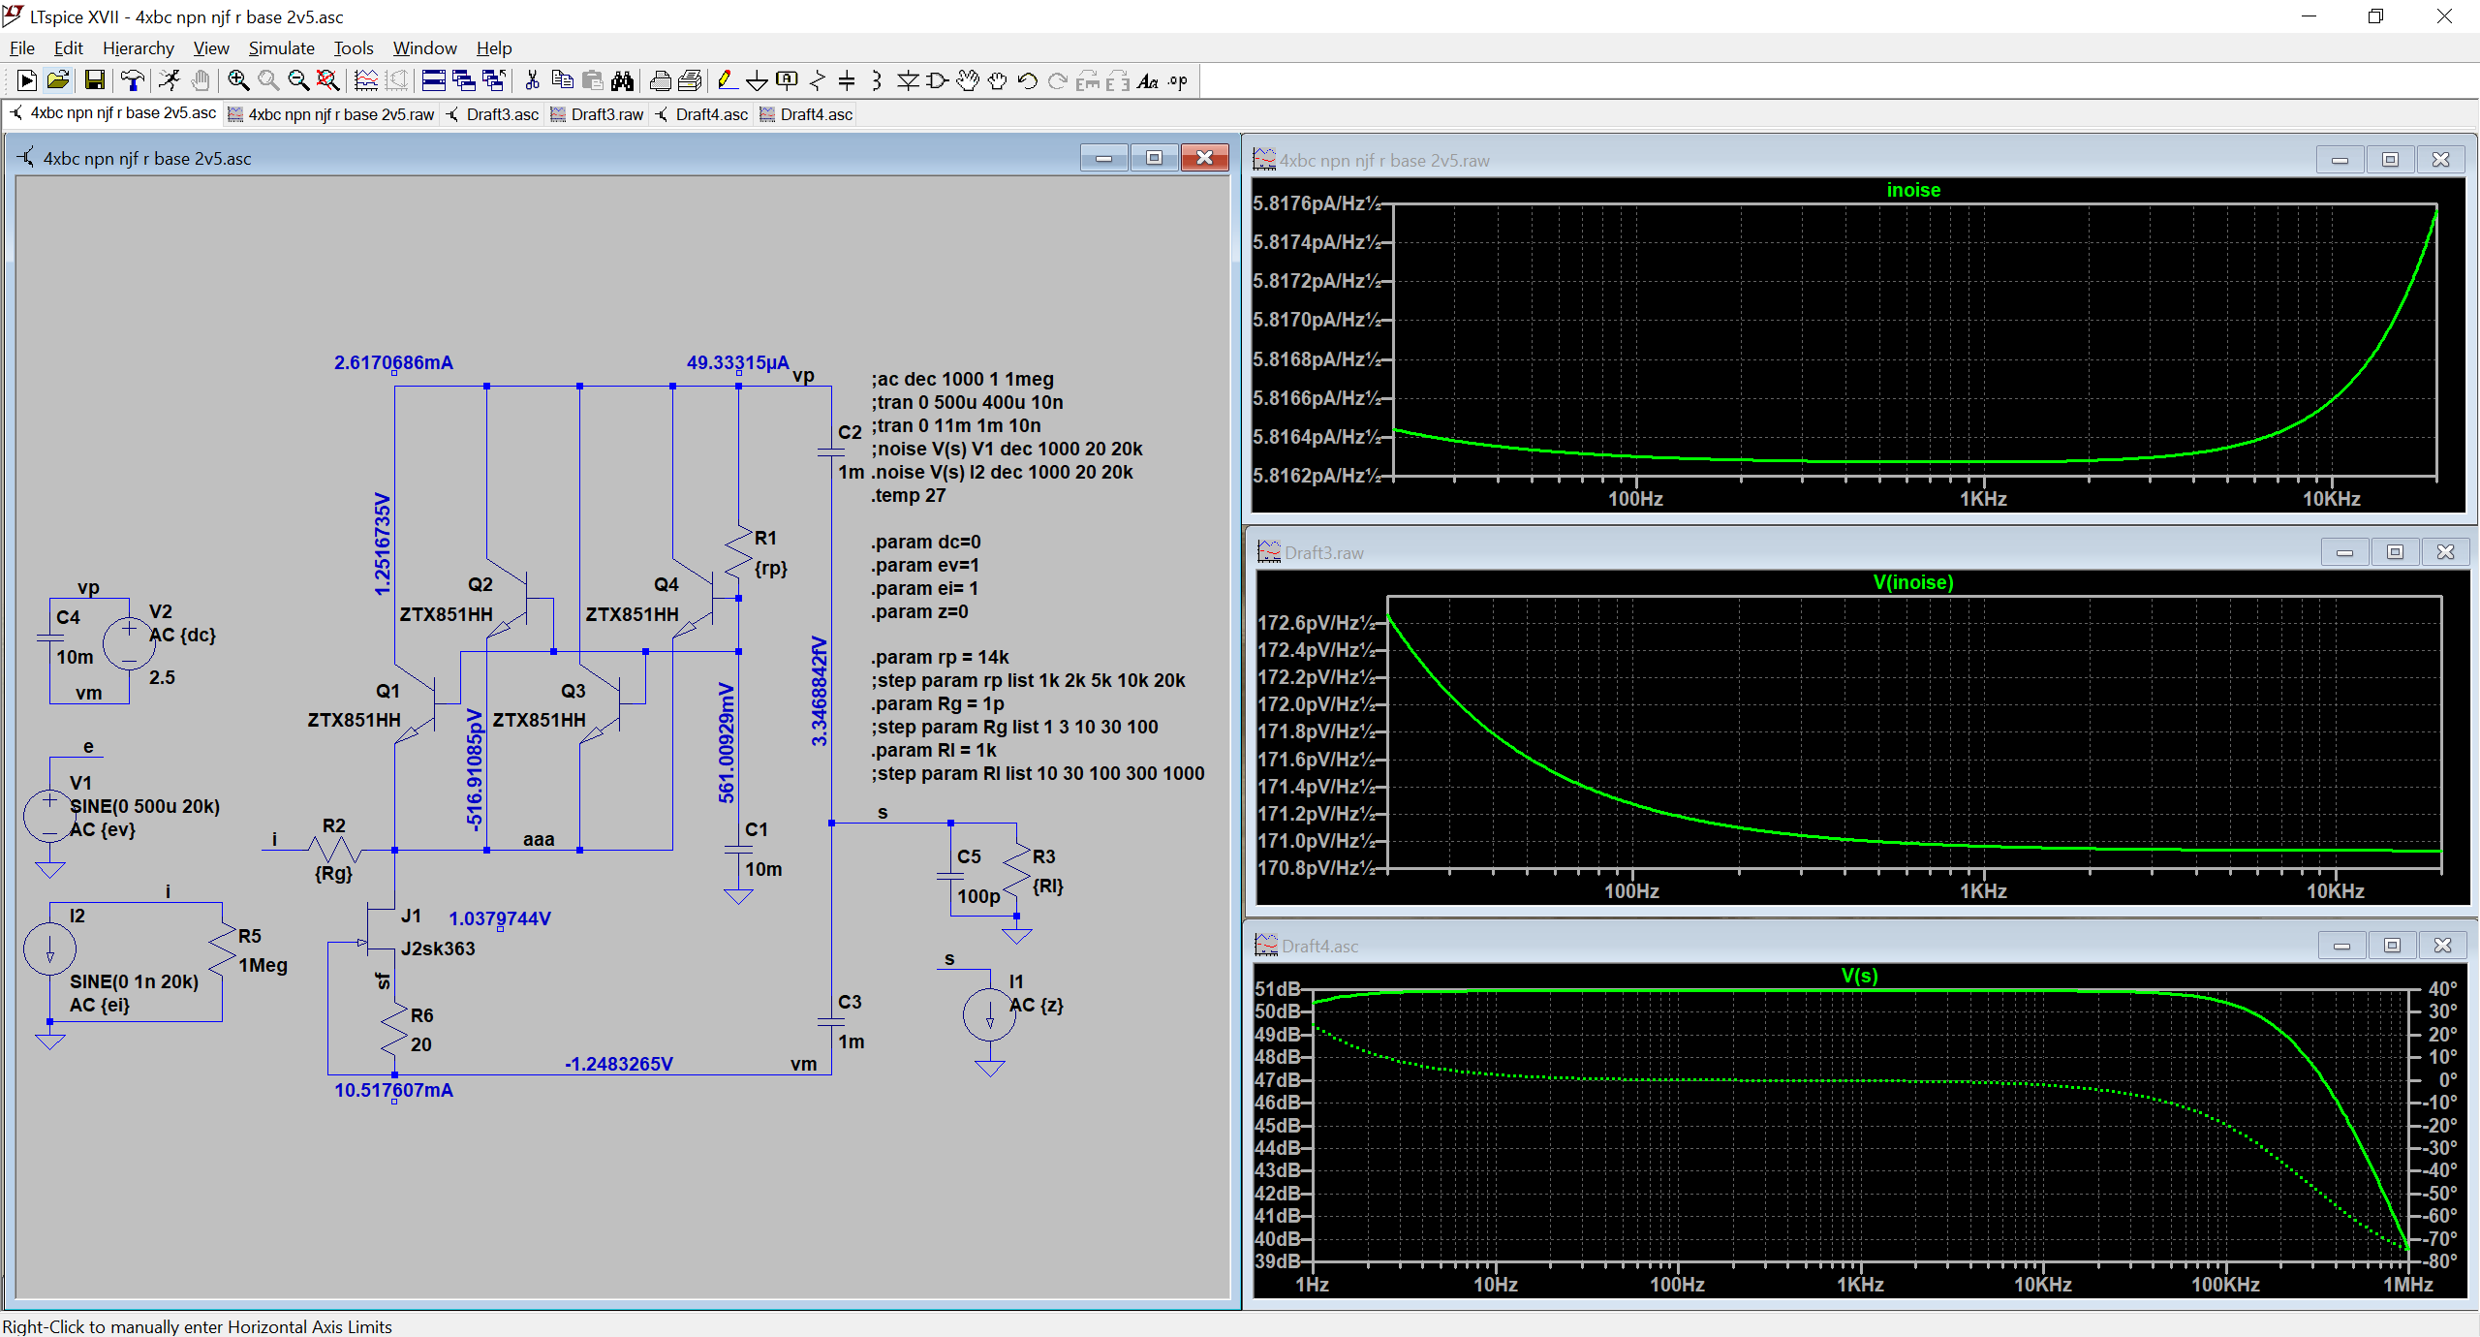Click the Autorange plot icon

(366, 81)
